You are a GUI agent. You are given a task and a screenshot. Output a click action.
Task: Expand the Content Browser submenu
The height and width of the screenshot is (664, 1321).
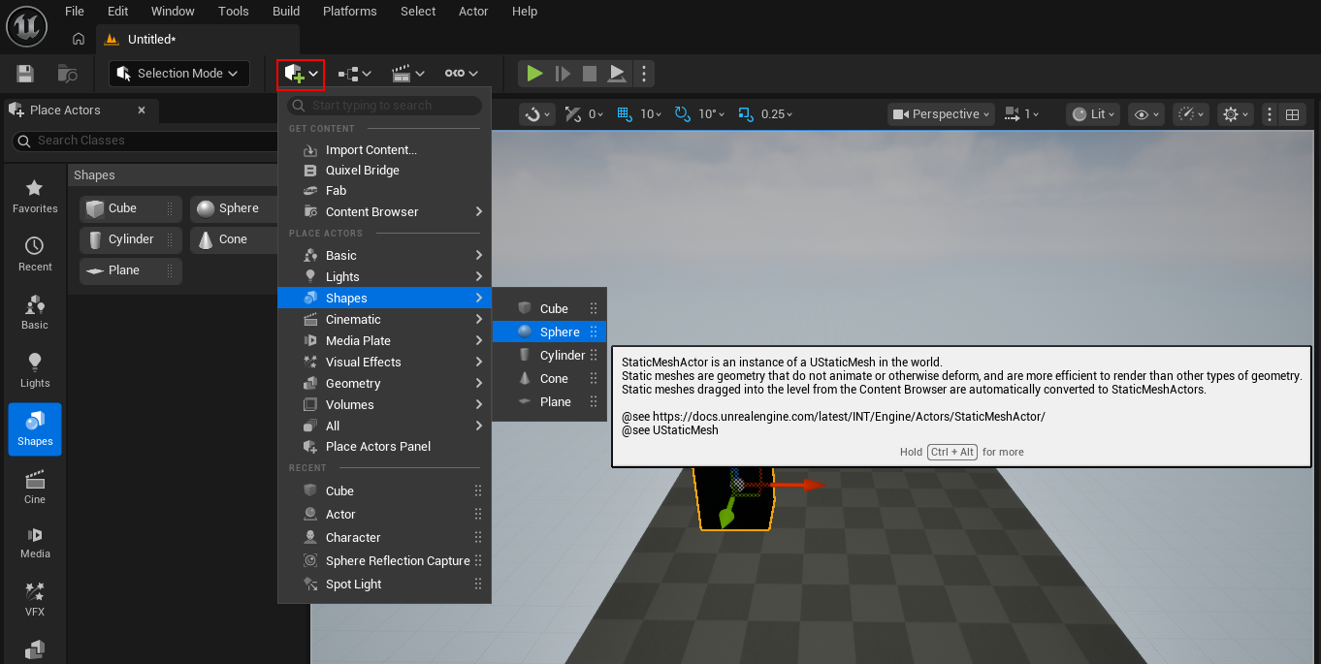click(384, 211)
